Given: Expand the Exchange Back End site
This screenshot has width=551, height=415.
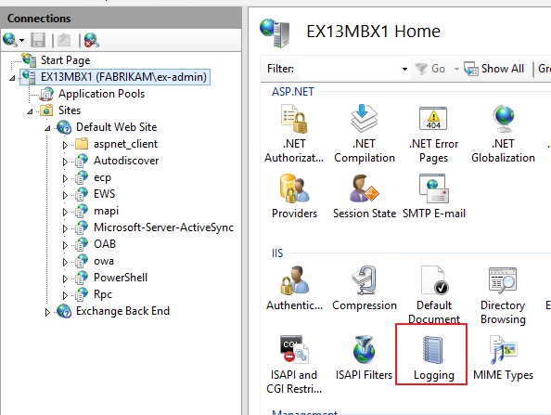Looking at the screenshot, I should pyautogui.click(x=47, y=312).
